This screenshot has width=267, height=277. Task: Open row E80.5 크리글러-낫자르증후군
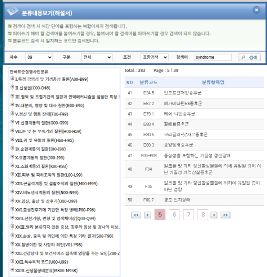point(194,135)
